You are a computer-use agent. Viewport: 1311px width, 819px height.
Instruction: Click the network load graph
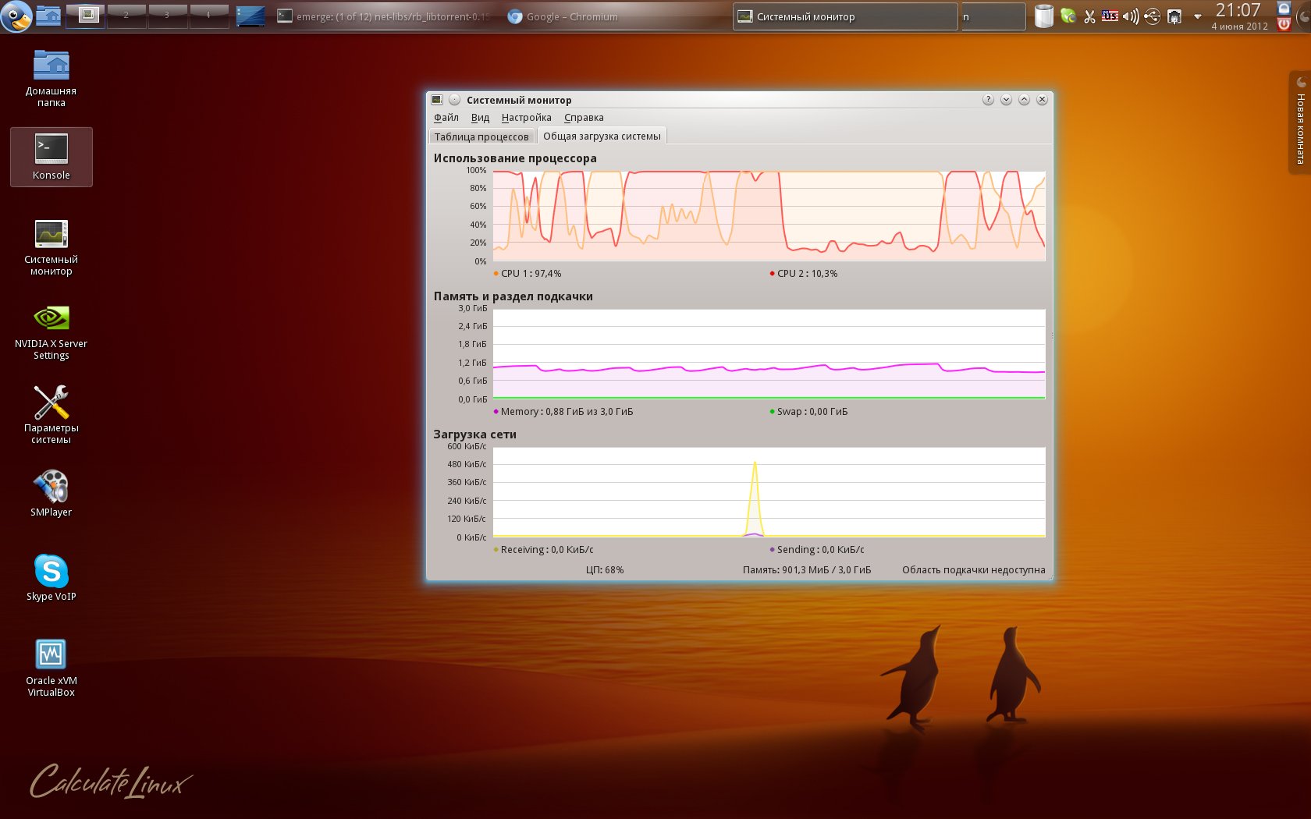pos(769,492)
